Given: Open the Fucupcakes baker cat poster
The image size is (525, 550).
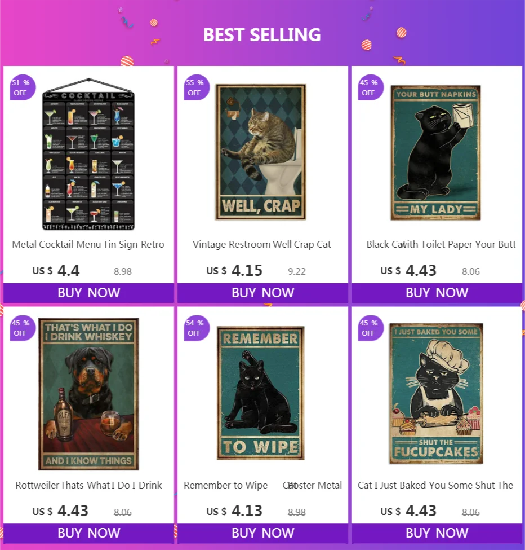Looking at the screenshot, I should (x=436, y=393).
